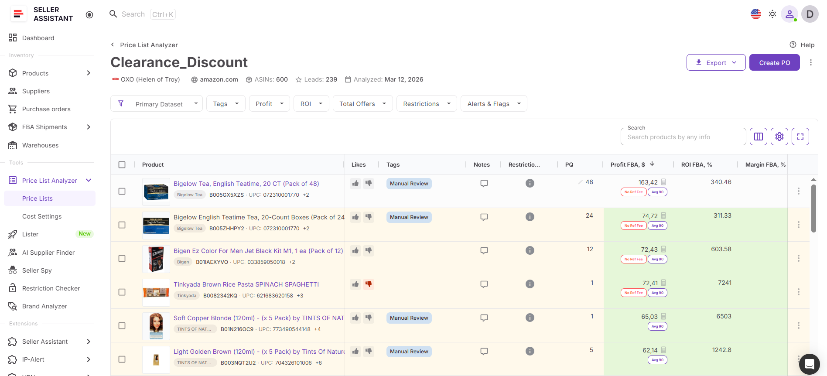Open the chat support bubble icon

[x=810, y=364]
